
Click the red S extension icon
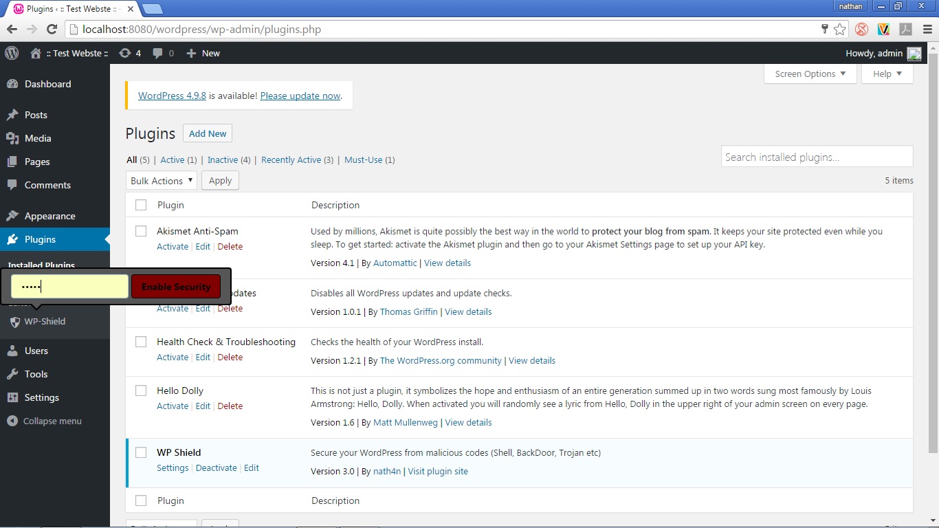click(861, 30)
